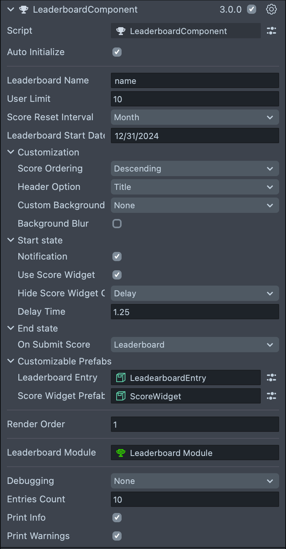
Task: Click the Leaderboard Name input field
Action: [195, 81]
